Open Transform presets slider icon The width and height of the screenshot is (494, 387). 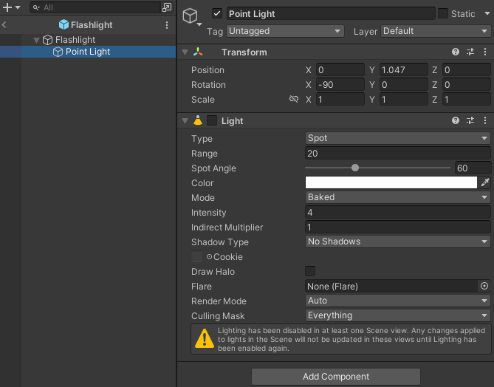click(470, 52)
